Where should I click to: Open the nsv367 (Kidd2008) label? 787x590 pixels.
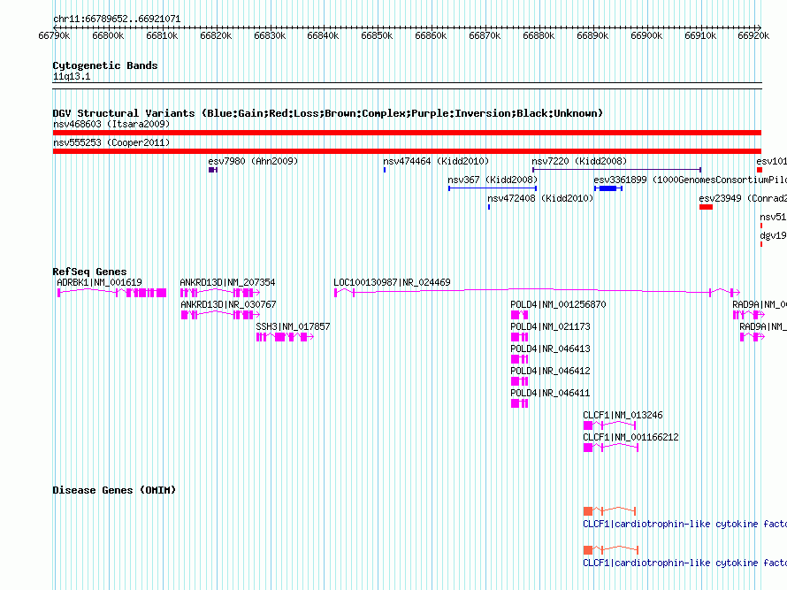click(493, 180)
